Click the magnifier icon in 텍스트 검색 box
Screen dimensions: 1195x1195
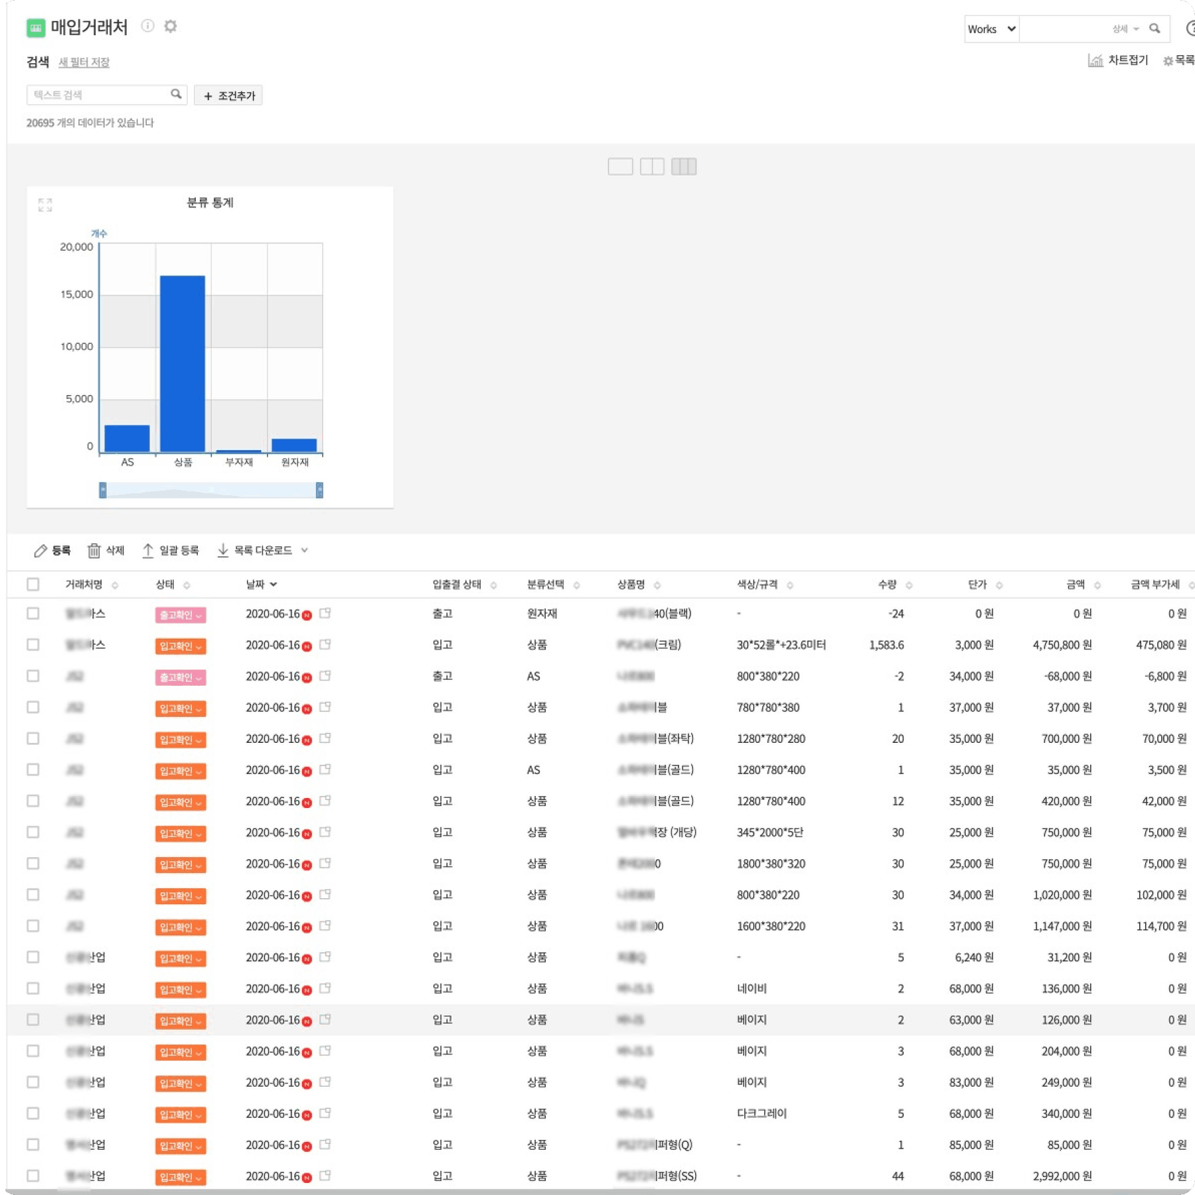(176, 94)
